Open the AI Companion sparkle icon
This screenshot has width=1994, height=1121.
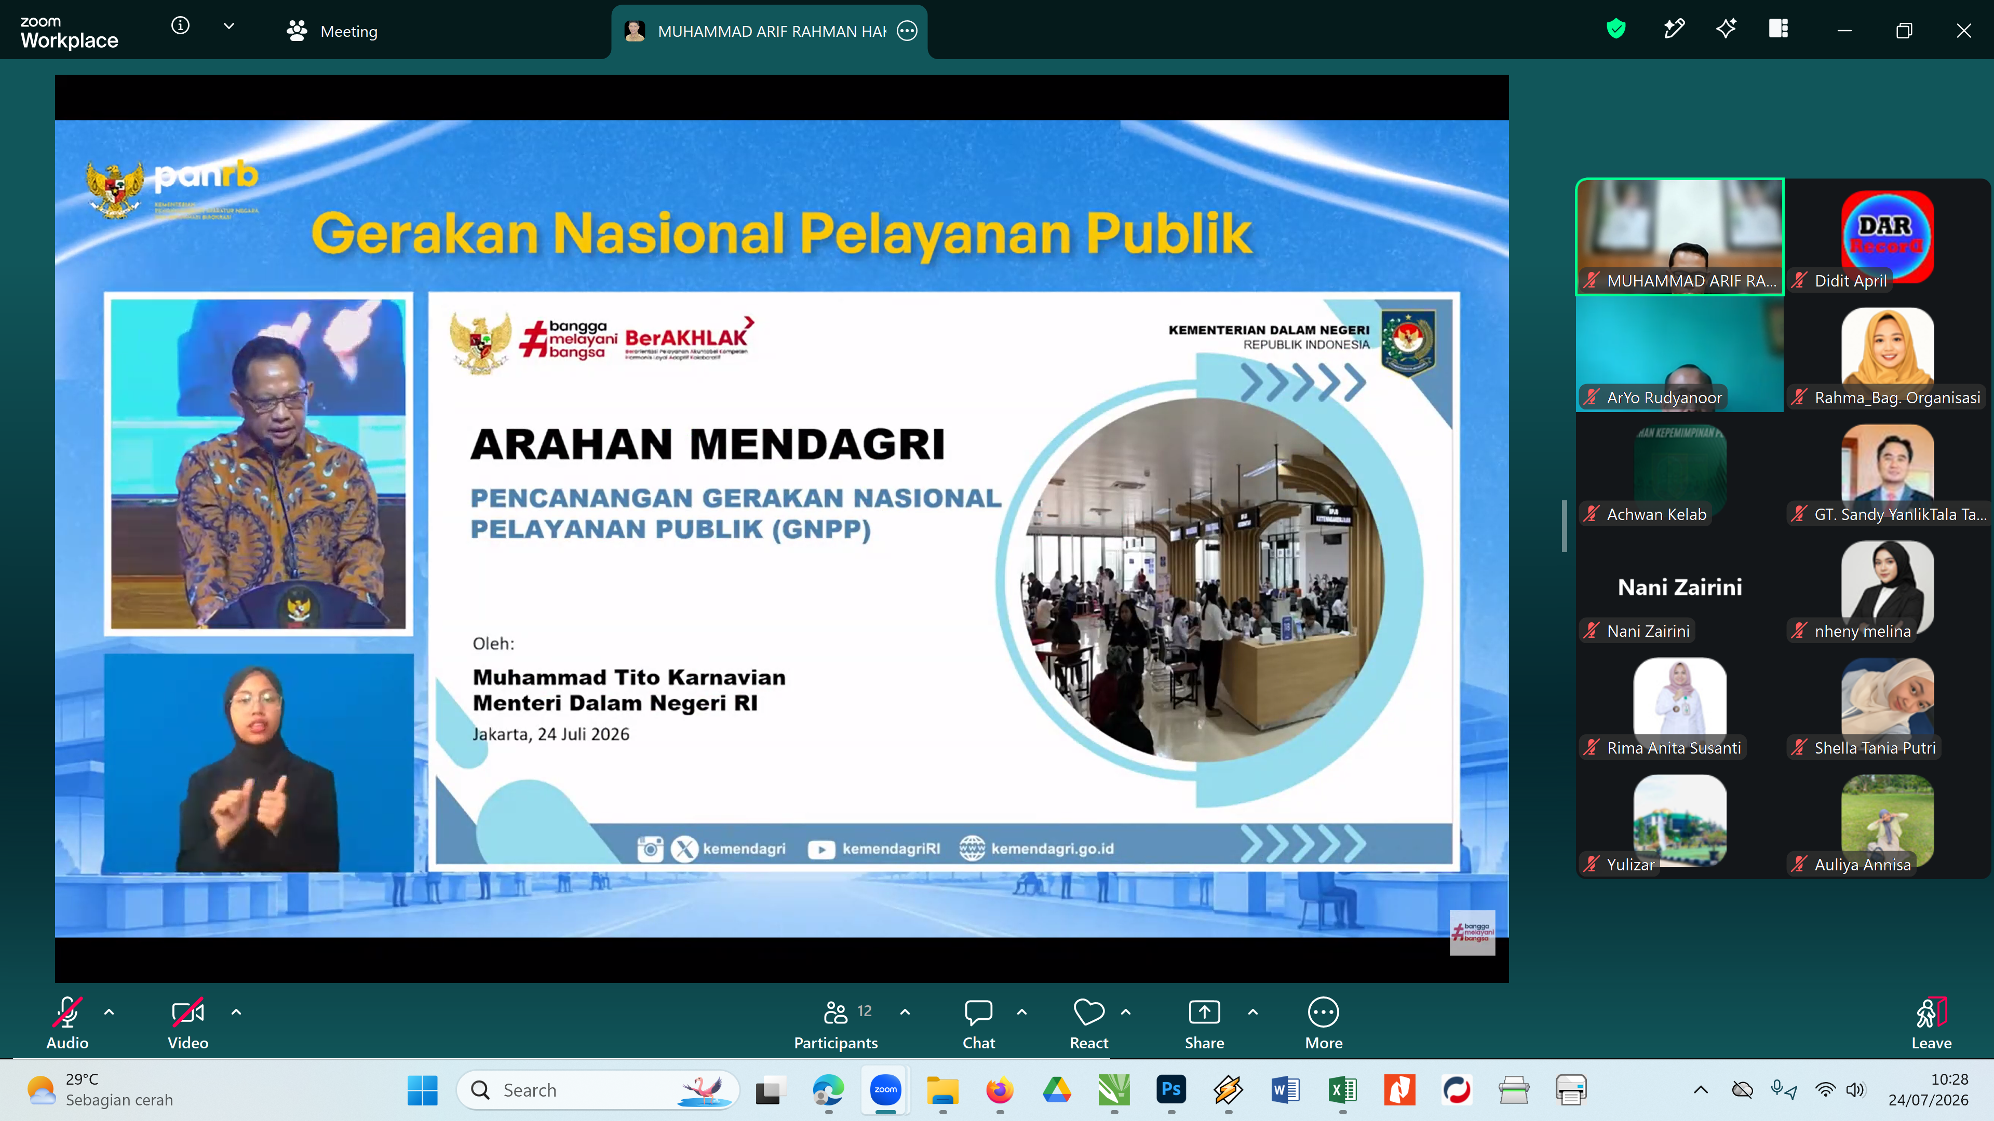[x=1726, y=30]
